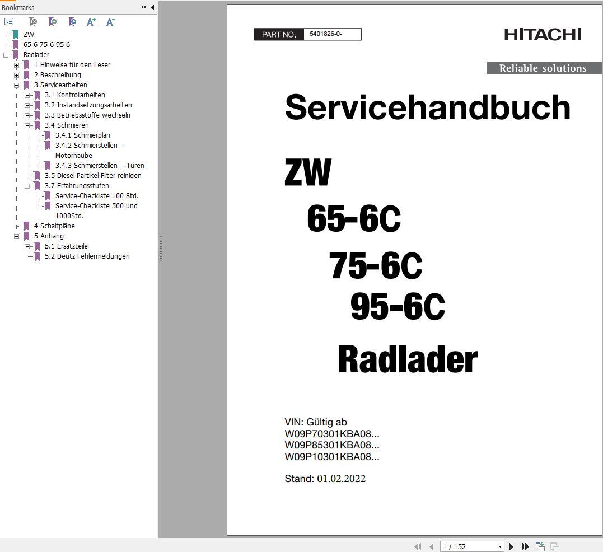
Task: Open the bookmarks options list icon
Action: [9, 22]
